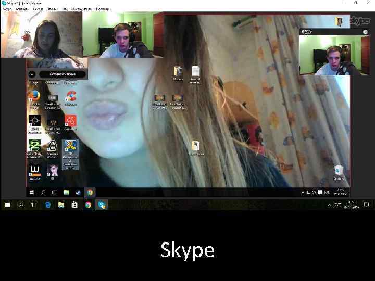Collapse the screen sharing control bar chevron

[x=32, y=74]
